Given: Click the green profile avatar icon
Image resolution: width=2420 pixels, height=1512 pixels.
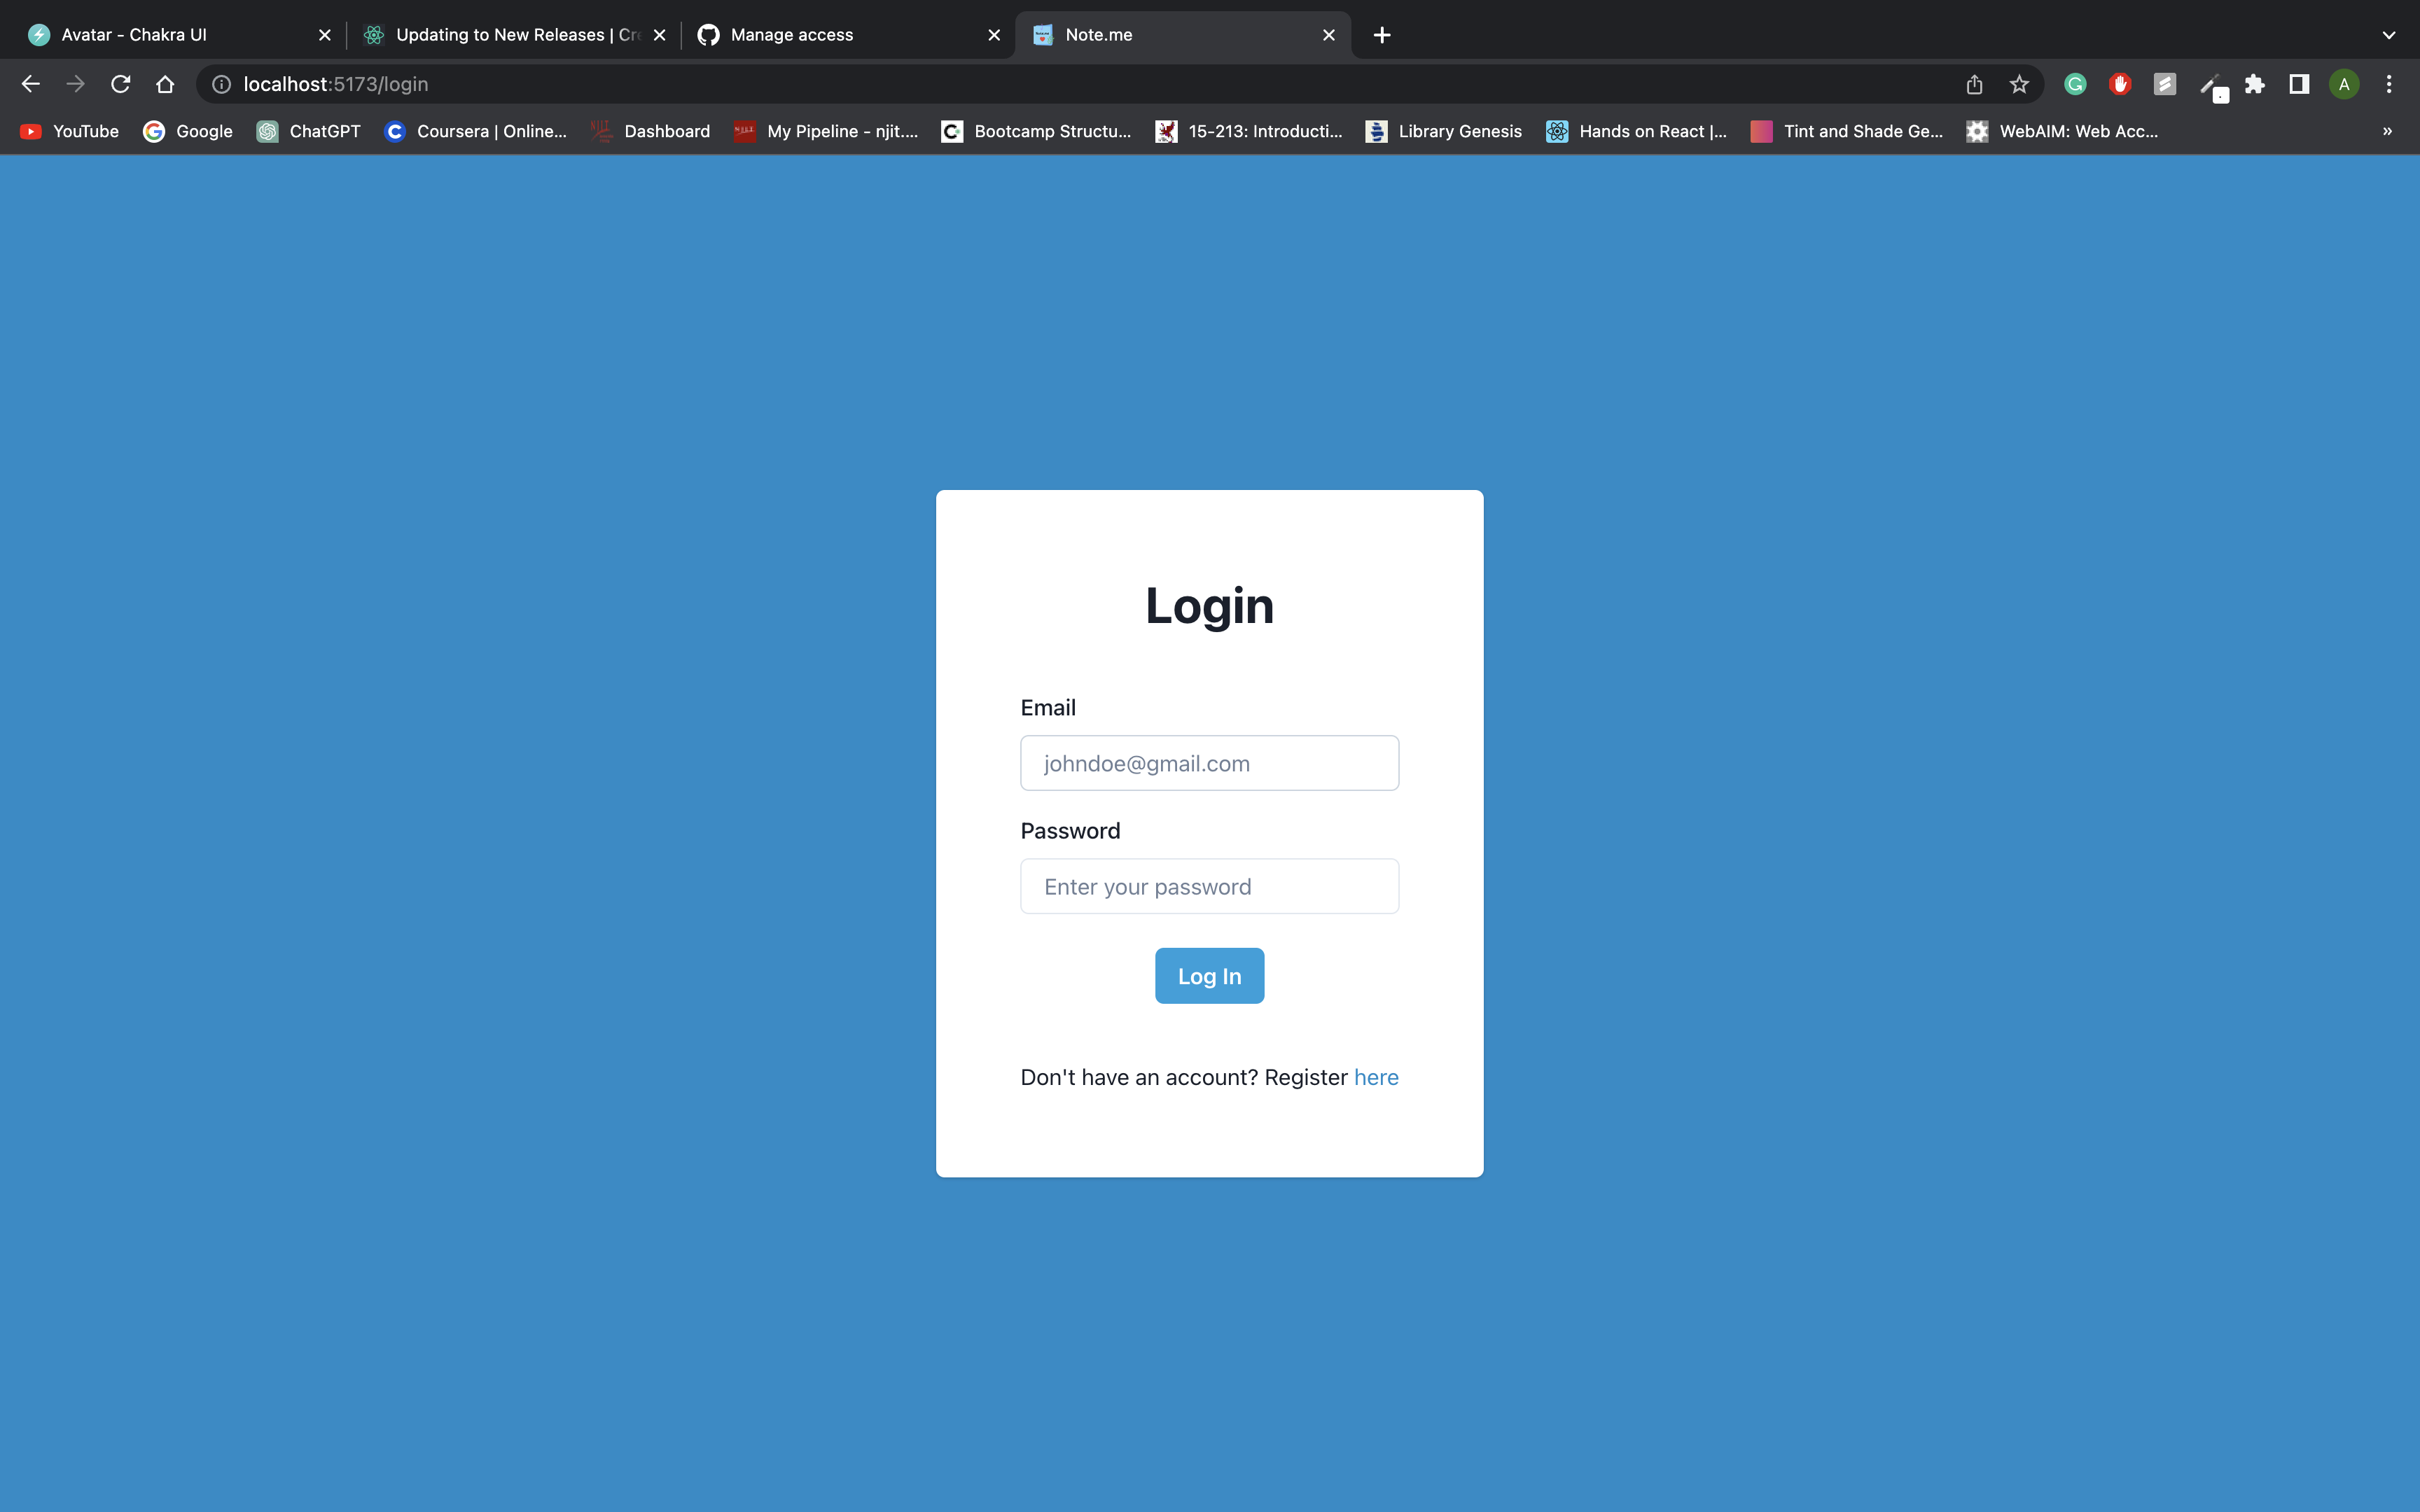Looking at the screenshot, I should click(x=2343, y=84).
